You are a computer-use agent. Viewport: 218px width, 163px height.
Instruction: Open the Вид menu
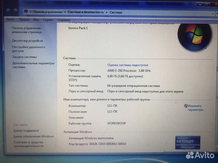[36, 20]
